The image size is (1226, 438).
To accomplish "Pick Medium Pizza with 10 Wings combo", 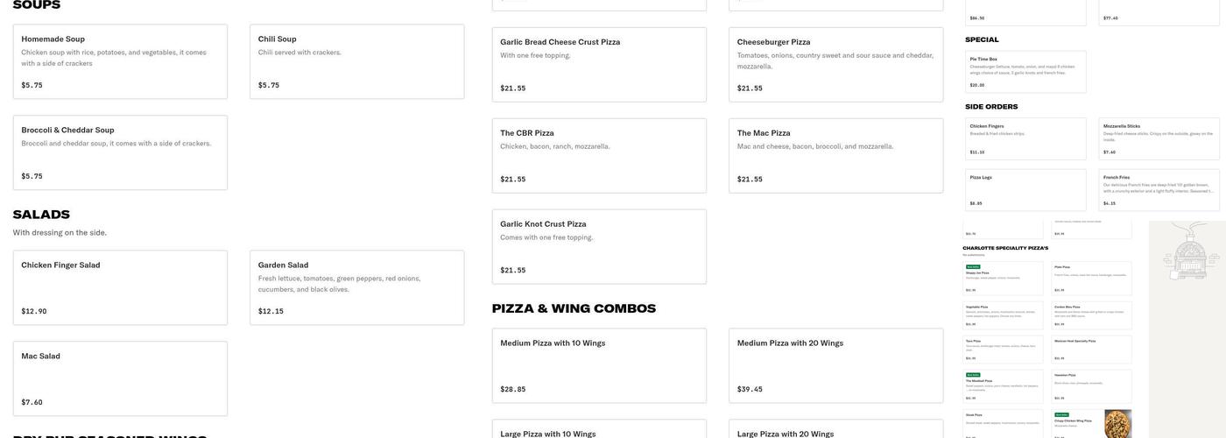I will (599, 365).
